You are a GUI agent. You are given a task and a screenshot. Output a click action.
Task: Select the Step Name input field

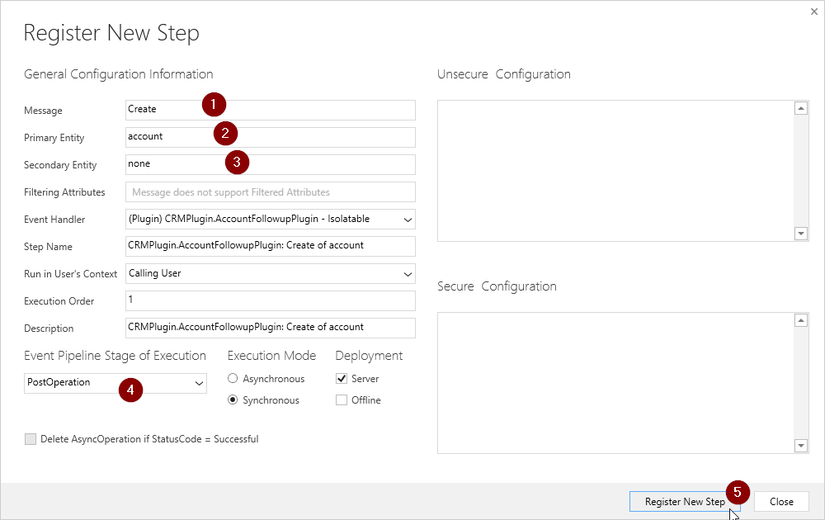[x=270, y=246]
